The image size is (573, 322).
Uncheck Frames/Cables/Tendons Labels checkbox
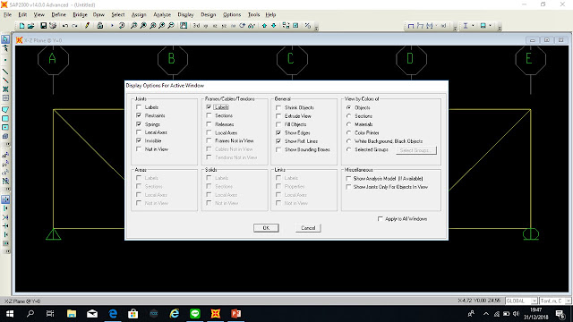pyautogui.click(x=209, y=107)
